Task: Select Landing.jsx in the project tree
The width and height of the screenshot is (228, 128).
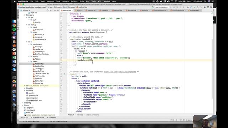Action: tap(39, 69)
